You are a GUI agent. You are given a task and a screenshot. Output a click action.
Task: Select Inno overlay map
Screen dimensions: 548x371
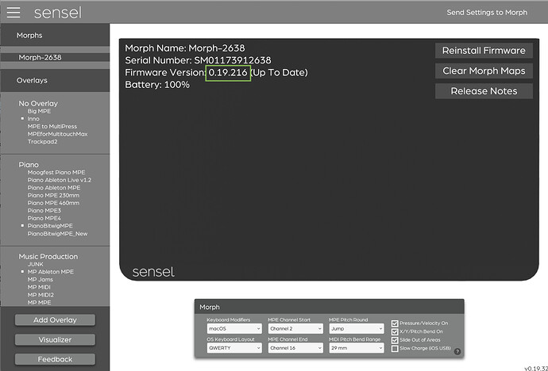(33, 119)
